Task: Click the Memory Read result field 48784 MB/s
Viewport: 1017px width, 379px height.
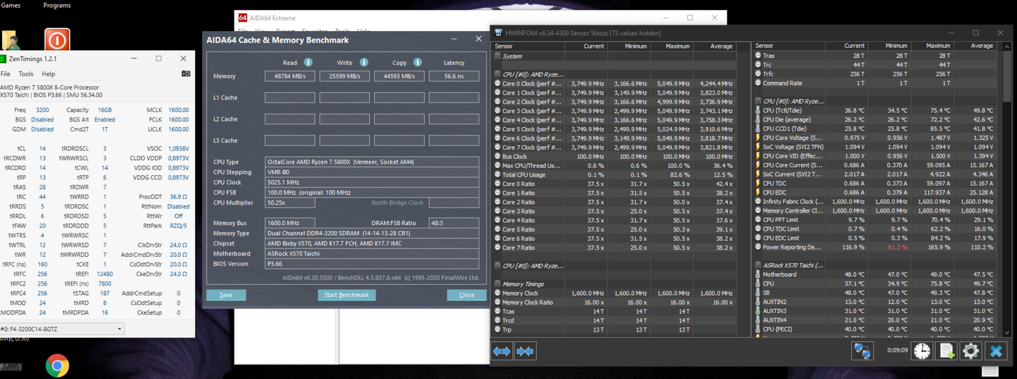Action: pos(290,76)
